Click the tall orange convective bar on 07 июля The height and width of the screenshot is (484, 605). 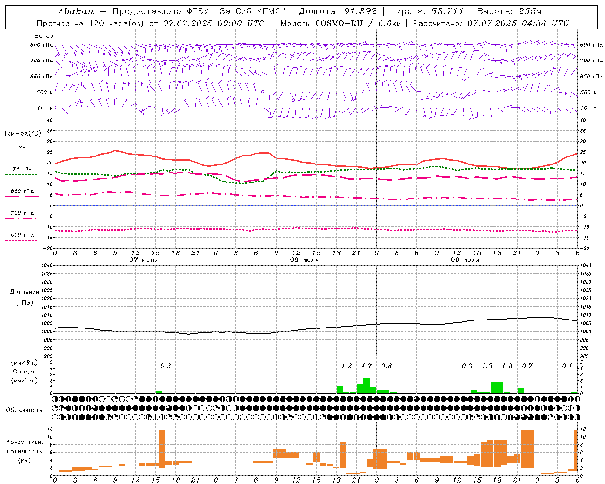162,449
